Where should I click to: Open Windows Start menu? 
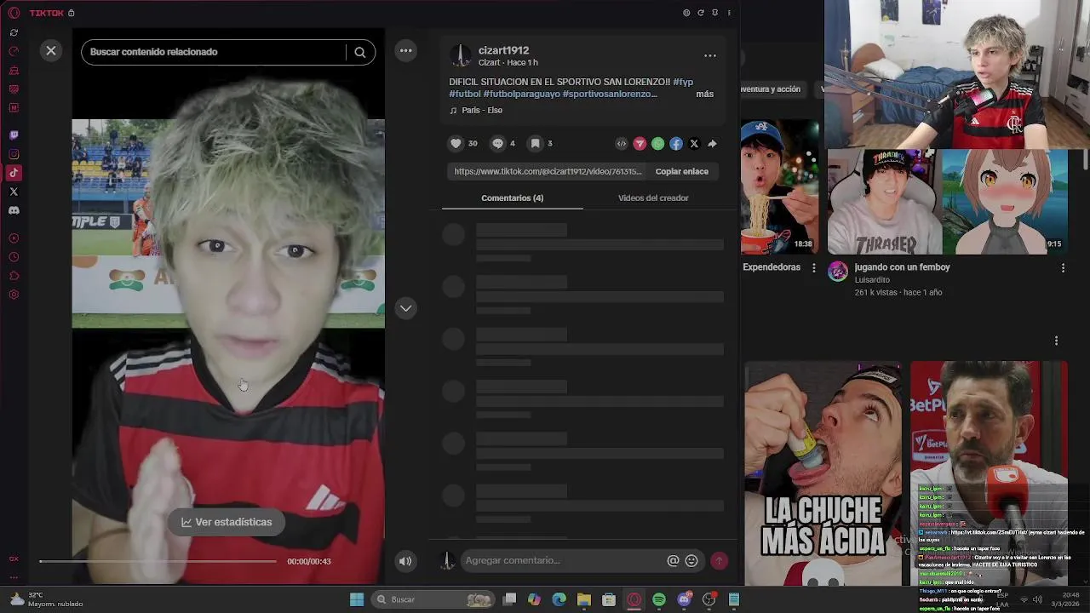coord(357,599)
